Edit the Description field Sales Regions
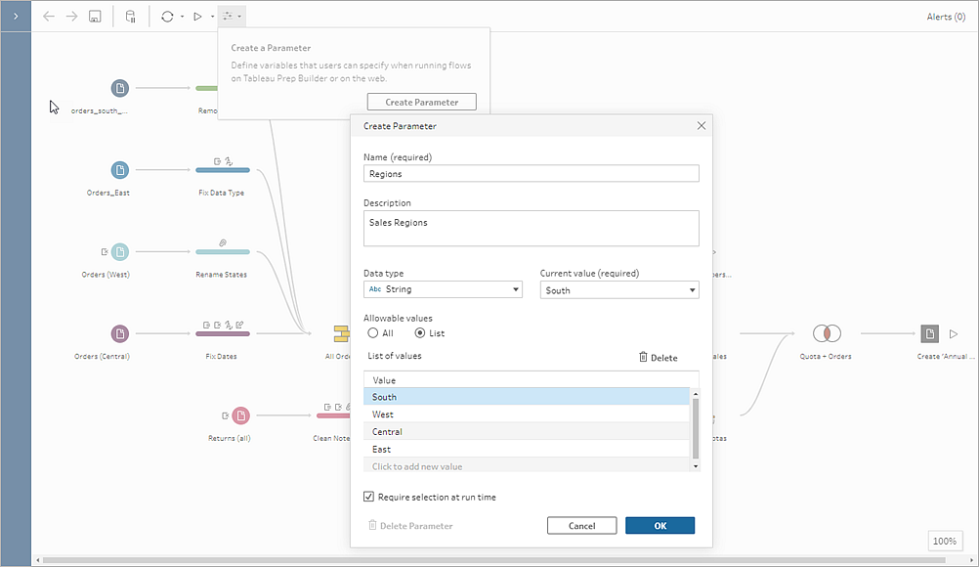This screenshot has width=979, height=567. coord(532,228)
